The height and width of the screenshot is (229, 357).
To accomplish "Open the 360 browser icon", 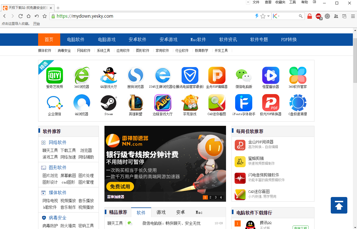I will (82, 75).
